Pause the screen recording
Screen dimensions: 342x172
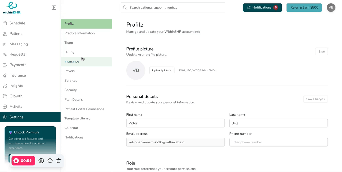pos(41,161)
